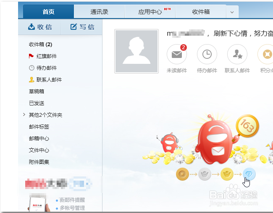The image size is (273, 213).
Task: Click the 新邮件提醒 link
Action: [x=72, y=200]
